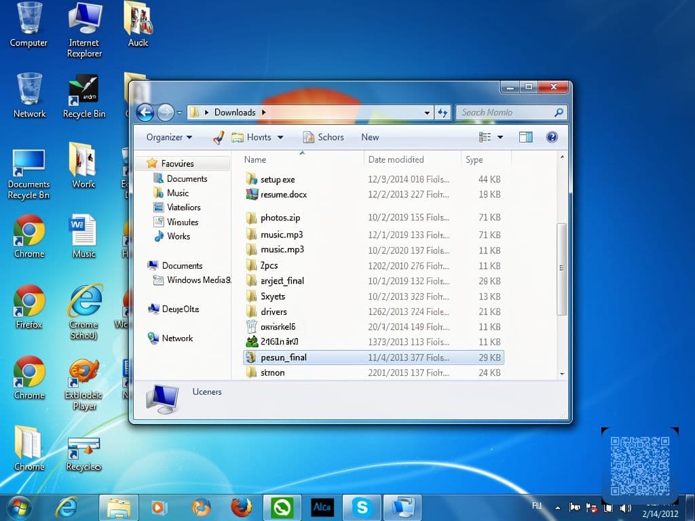Click the Crome SchoU desktop icon
695x521 pixels.
tap(83, 313)
